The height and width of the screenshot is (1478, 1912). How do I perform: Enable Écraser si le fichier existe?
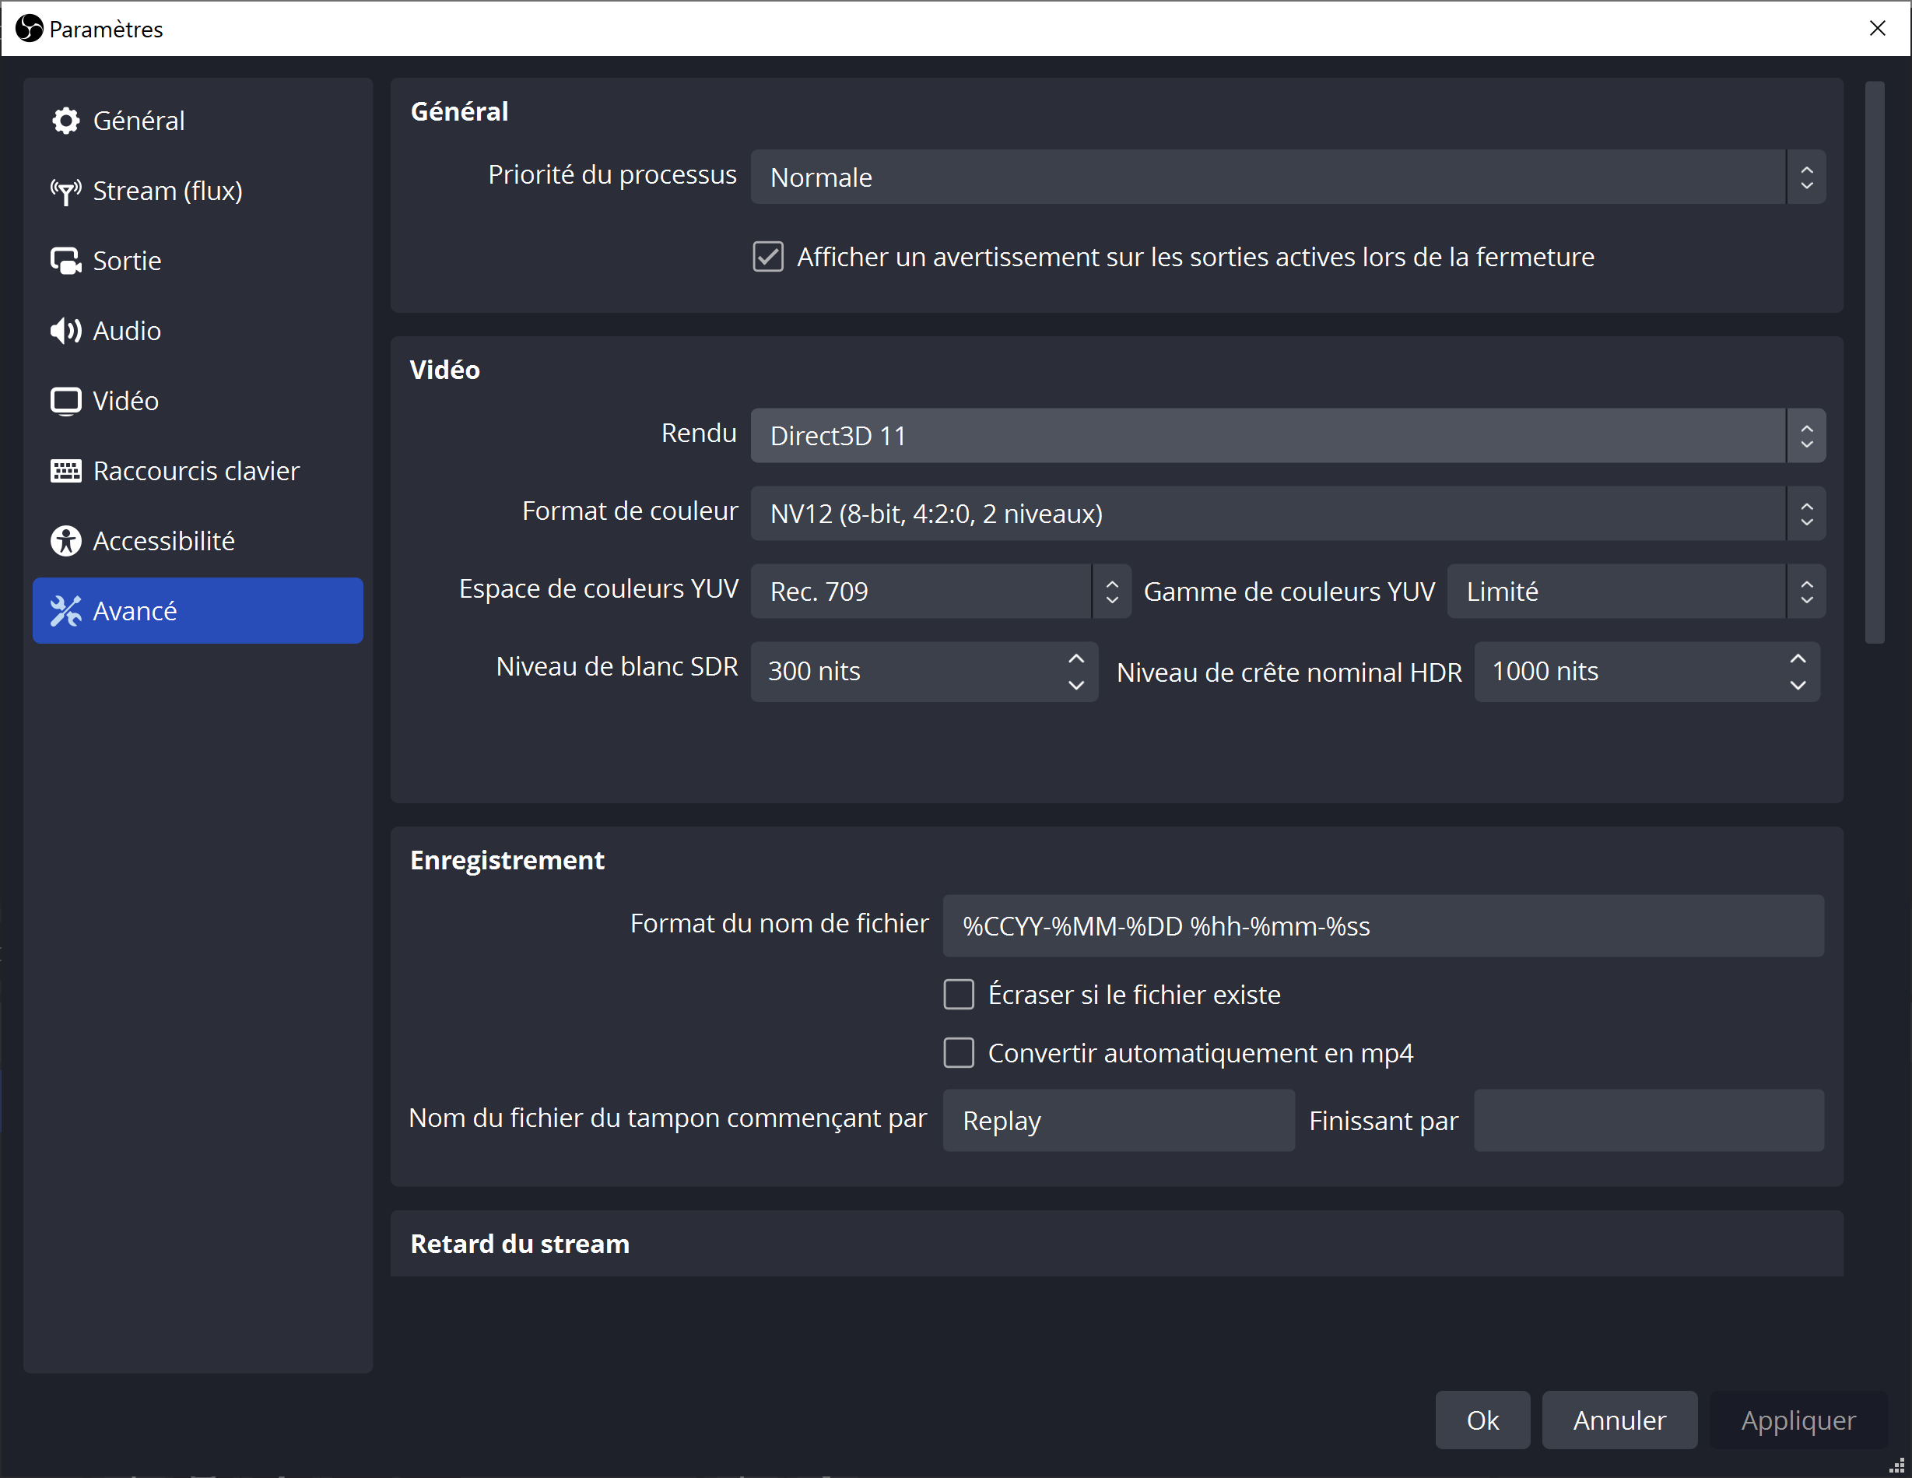pyautogui.click(x=959, y=995)
